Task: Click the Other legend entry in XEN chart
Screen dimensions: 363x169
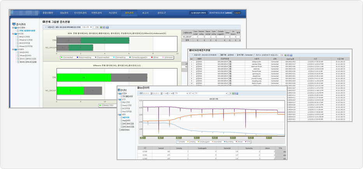Action: pyautogui.click(x=154, y=57)
